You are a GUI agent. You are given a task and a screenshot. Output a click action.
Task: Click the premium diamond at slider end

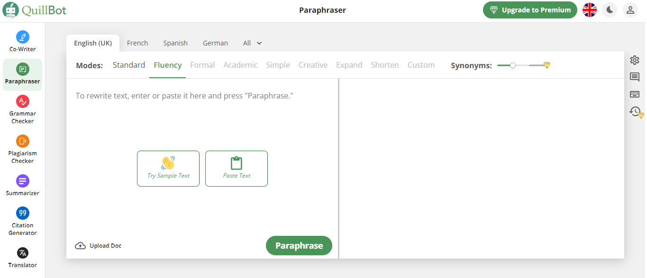pos(547,65)
